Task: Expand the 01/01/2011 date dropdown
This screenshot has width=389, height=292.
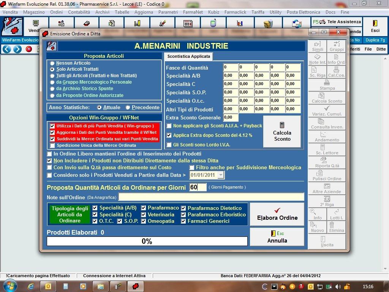Action: tap(221, 175)
